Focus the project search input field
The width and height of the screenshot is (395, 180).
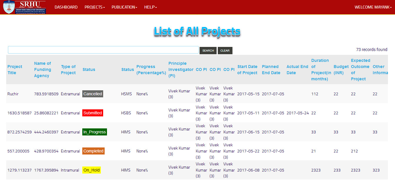103,50
